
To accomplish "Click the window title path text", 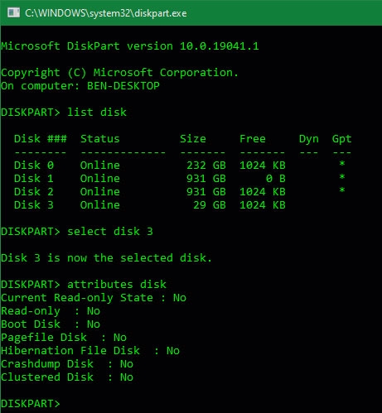I will point(106,13).
